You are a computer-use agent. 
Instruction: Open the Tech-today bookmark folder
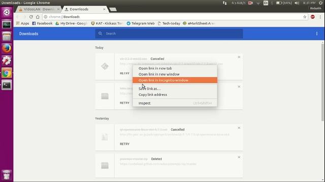click(x=169, y=23)
